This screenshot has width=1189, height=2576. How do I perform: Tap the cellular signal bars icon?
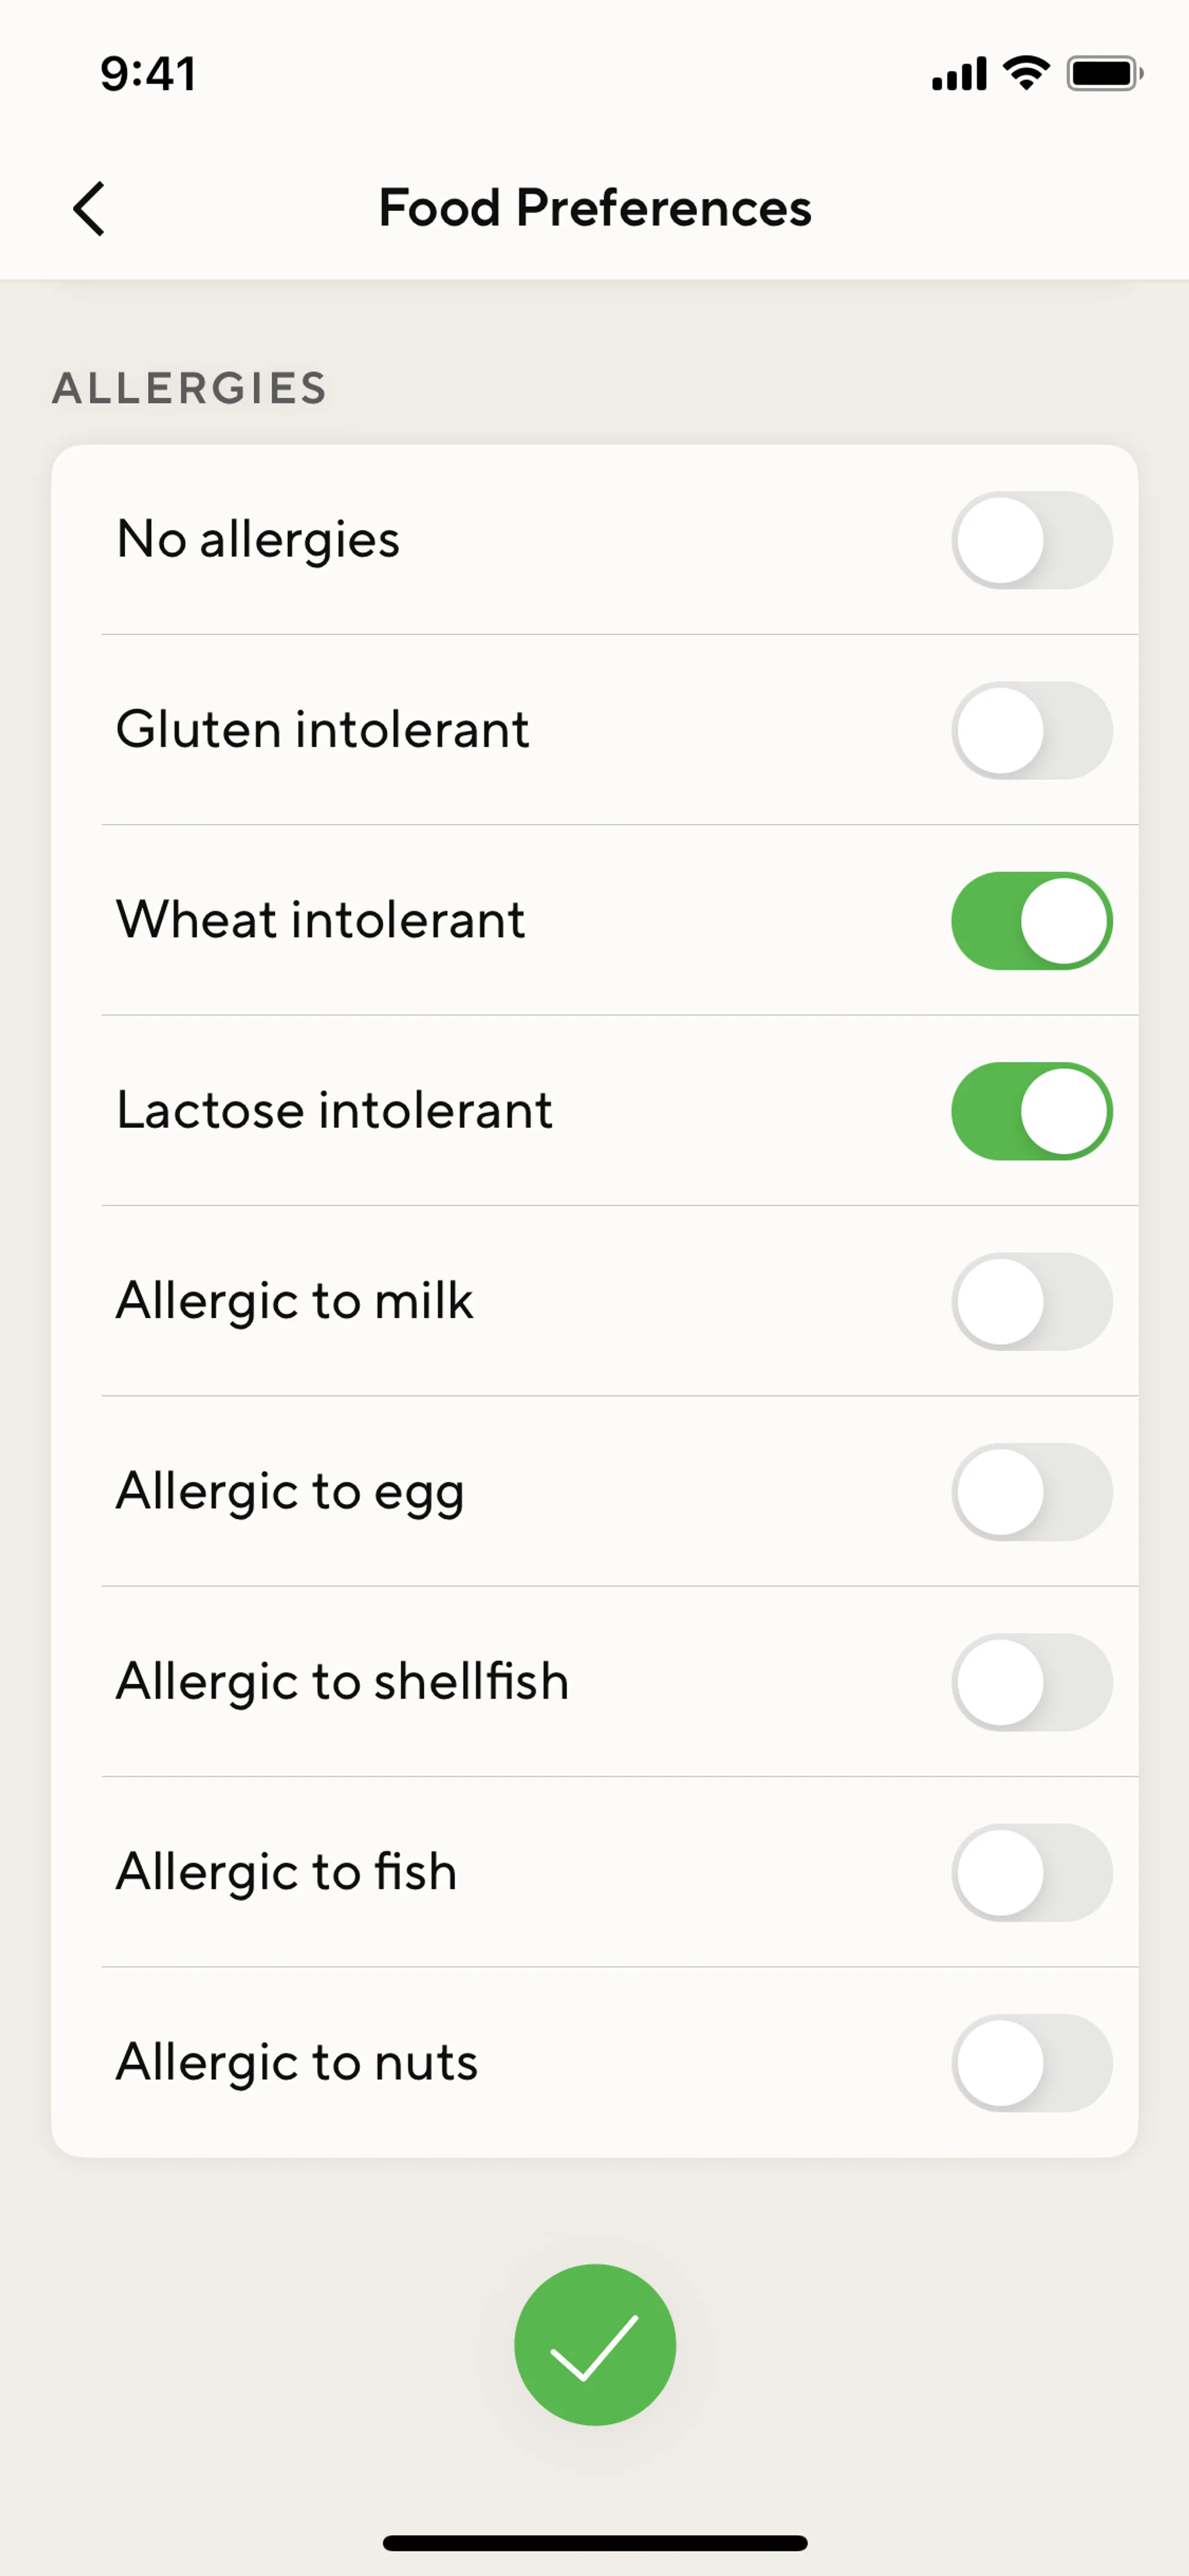click(958, 73)
